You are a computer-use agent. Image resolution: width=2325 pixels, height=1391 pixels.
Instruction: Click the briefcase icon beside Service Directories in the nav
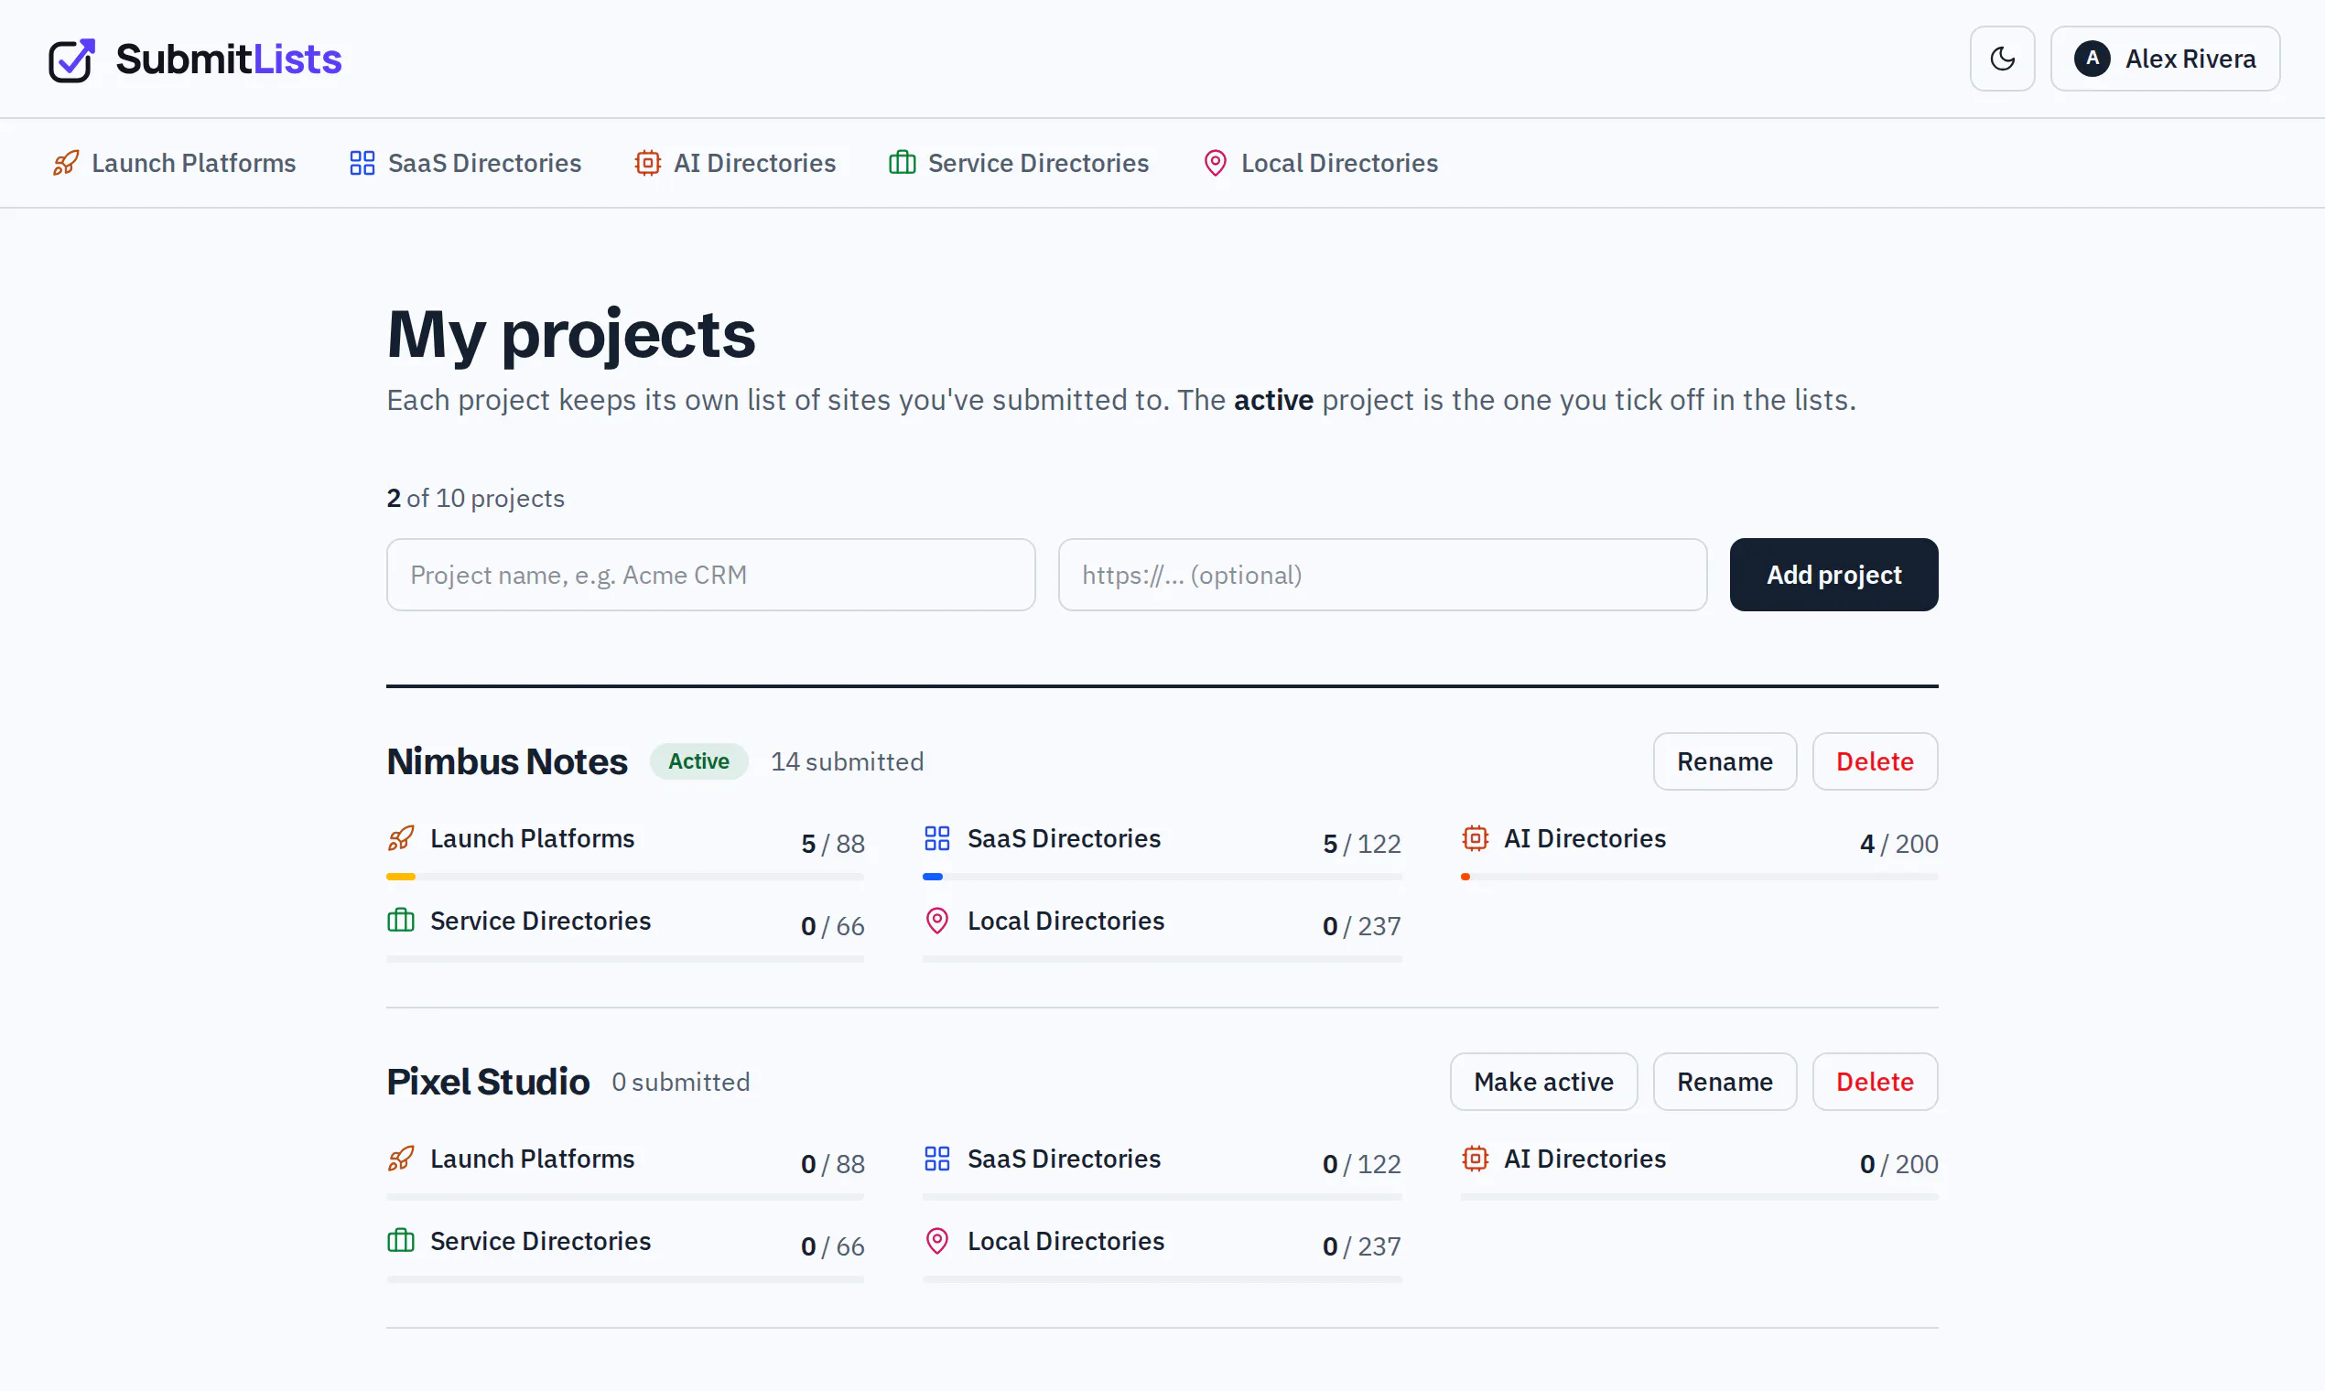click(x=902, y=163)
